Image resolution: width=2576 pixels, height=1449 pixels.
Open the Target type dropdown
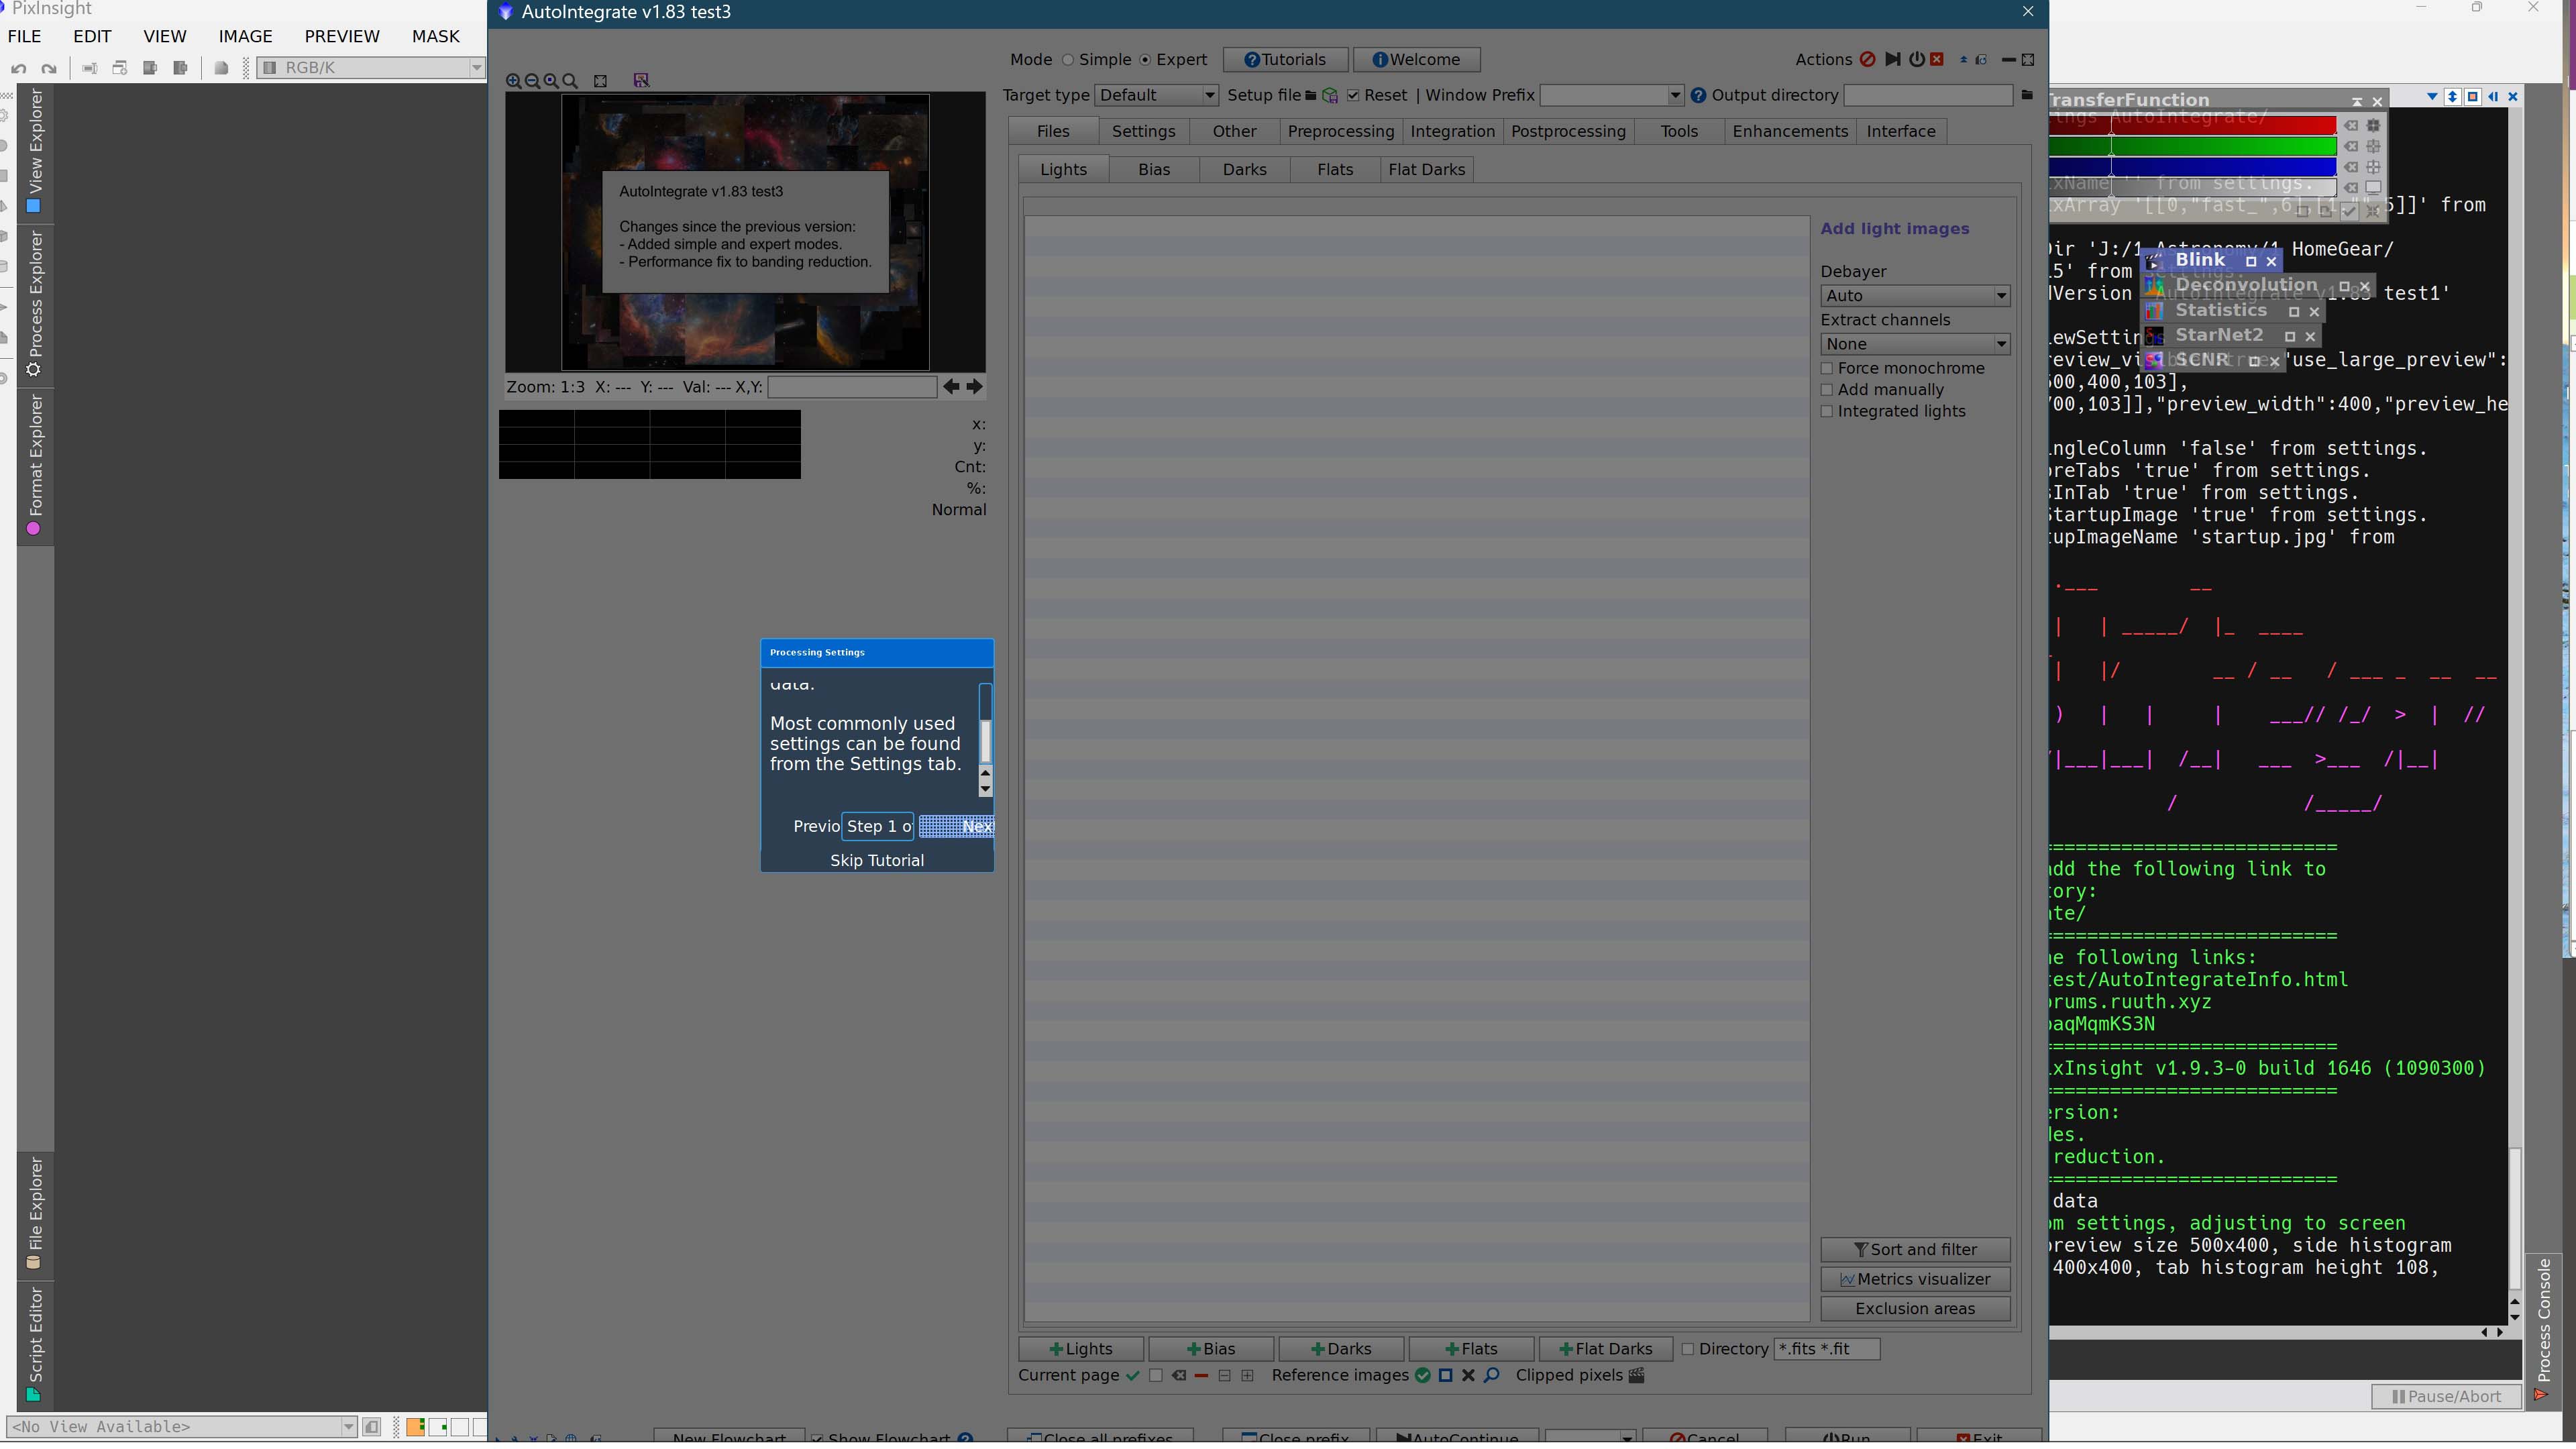click(1156, 95)
